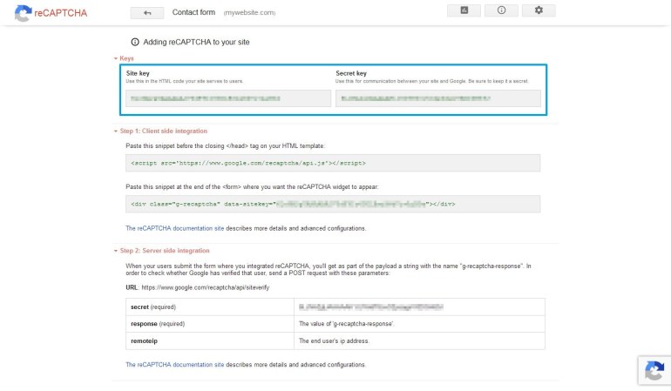Open the info icon button in header
Image resolution: width=671 pixels, height=391 pixels.
501,10
